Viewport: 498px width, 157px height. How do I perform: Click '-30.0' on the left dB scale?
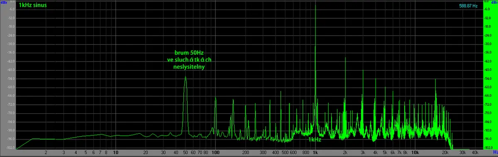tap(11, 44)
